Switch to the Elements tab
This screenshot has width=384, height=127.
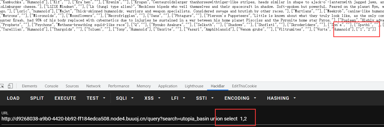point(30,86)
